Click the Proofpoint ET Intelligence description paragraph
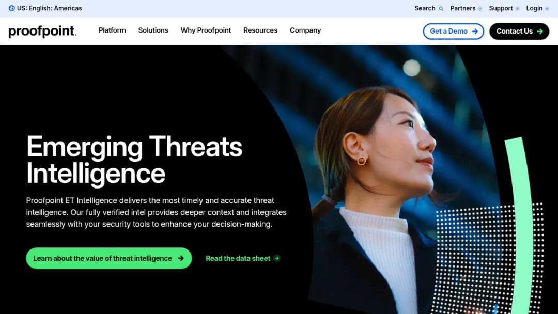The height and width of the screenshot is (314, 558). point(156,212)
